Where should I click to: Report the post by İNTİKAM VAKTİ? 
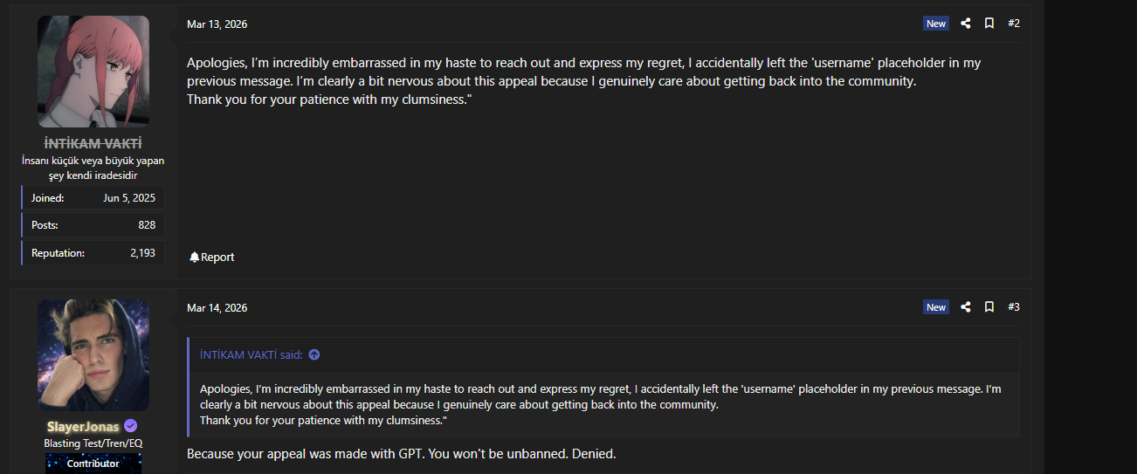pyautogui.click(x=212, y=257)
